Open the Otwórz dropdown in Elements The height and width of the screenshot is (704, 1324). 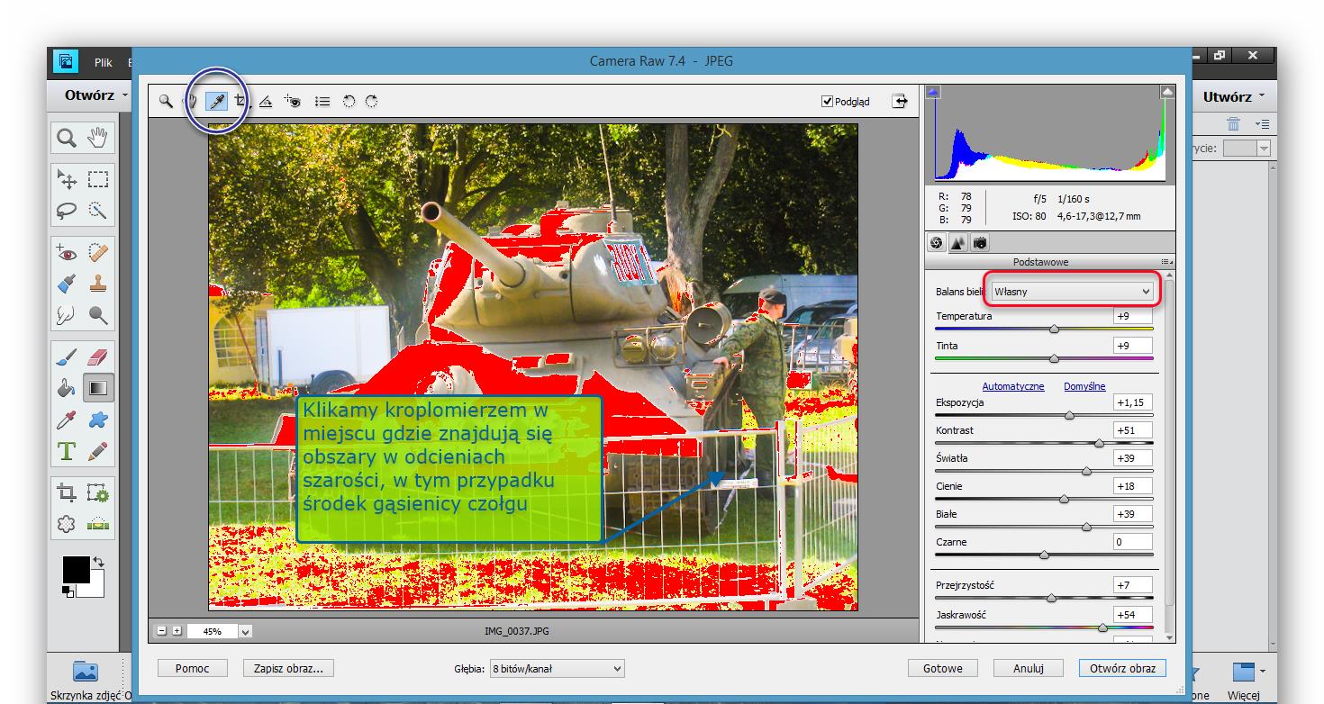click(x=95, y=95)
